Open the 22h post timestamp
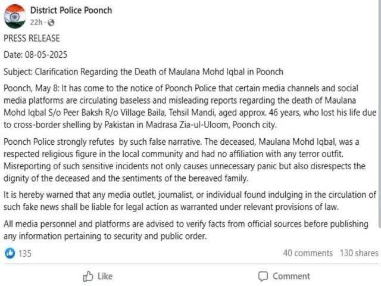Screen dimensions: 381x286 pyautogui.click(x=36, y=23)
